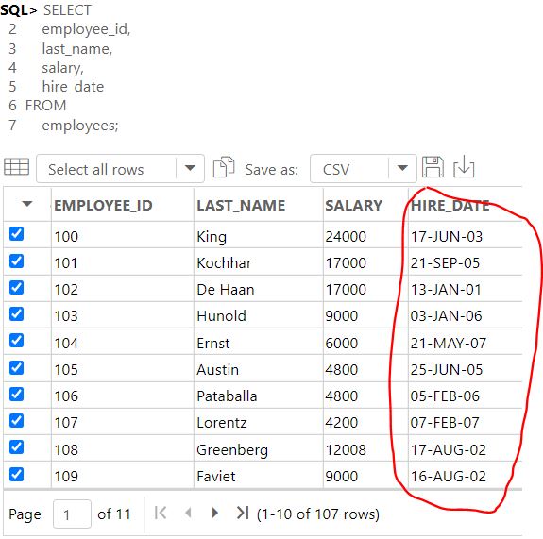Uncheck the row for employee 100 King

(x=16, y=234)
